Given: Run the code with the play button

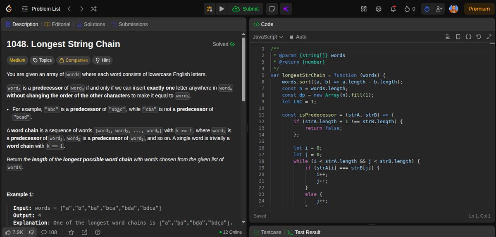Looking at the screenshot, I should click(222, 9).
